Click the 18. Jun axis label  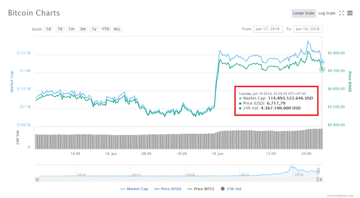tap(111, 153)
